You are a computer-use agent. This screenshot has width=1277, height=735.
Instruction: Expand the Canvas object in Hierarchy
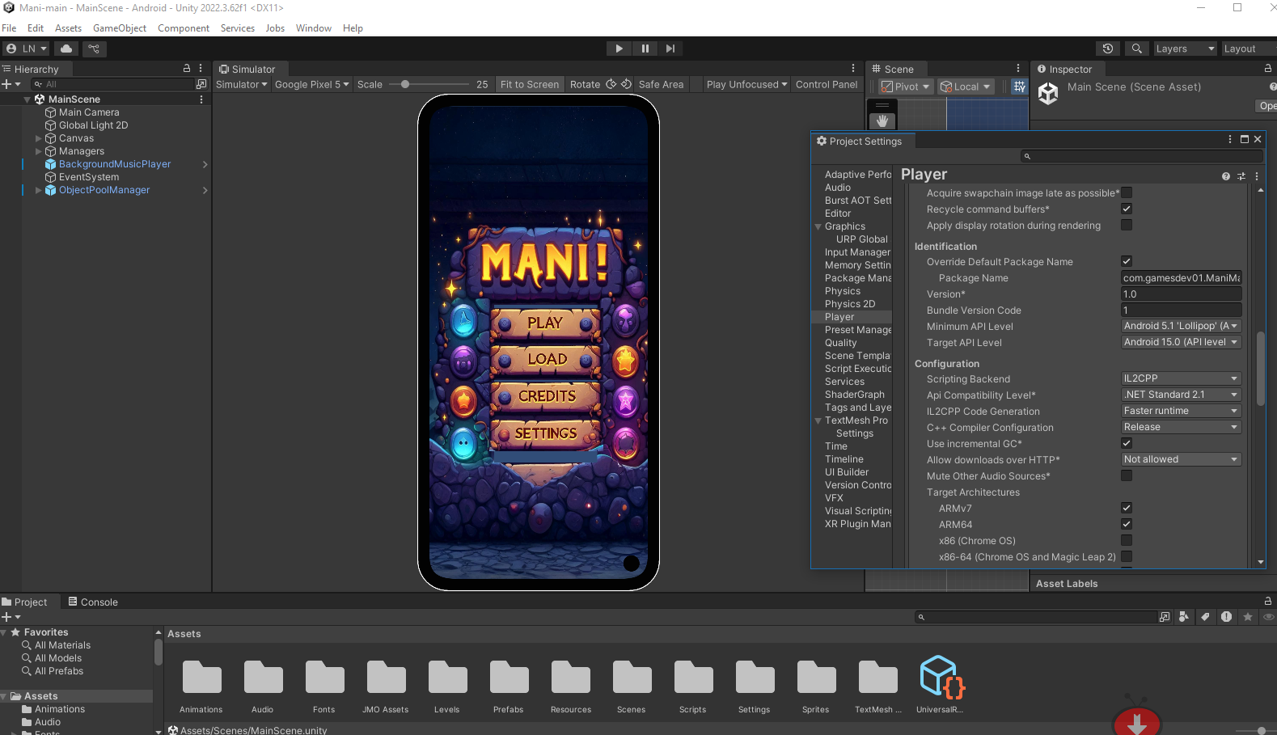click(x=38, y=138)
